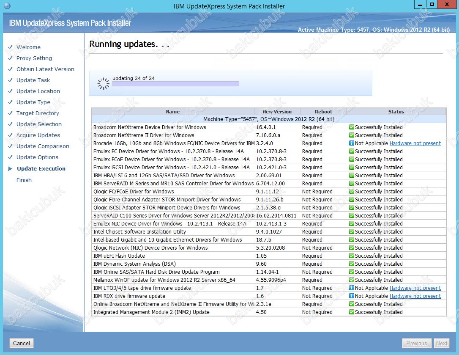
Task: Click the Machine-Type="5457" group header row
Action: pos(269,119)
